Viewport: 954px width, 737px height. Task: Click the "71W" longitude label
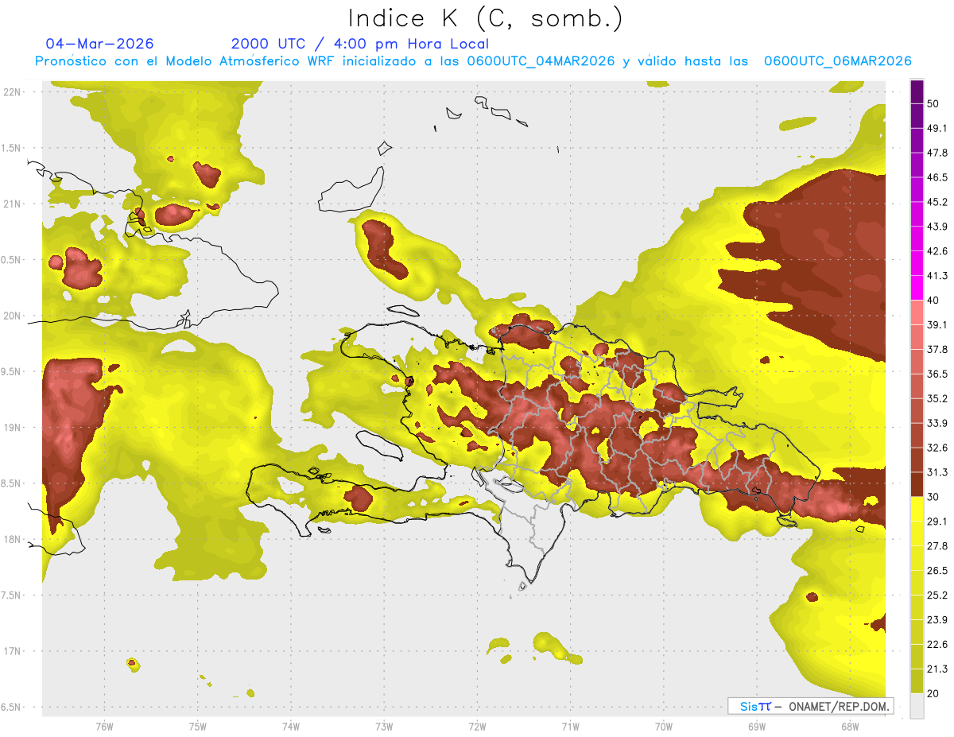pyautogui.click(x=570, y=727)
